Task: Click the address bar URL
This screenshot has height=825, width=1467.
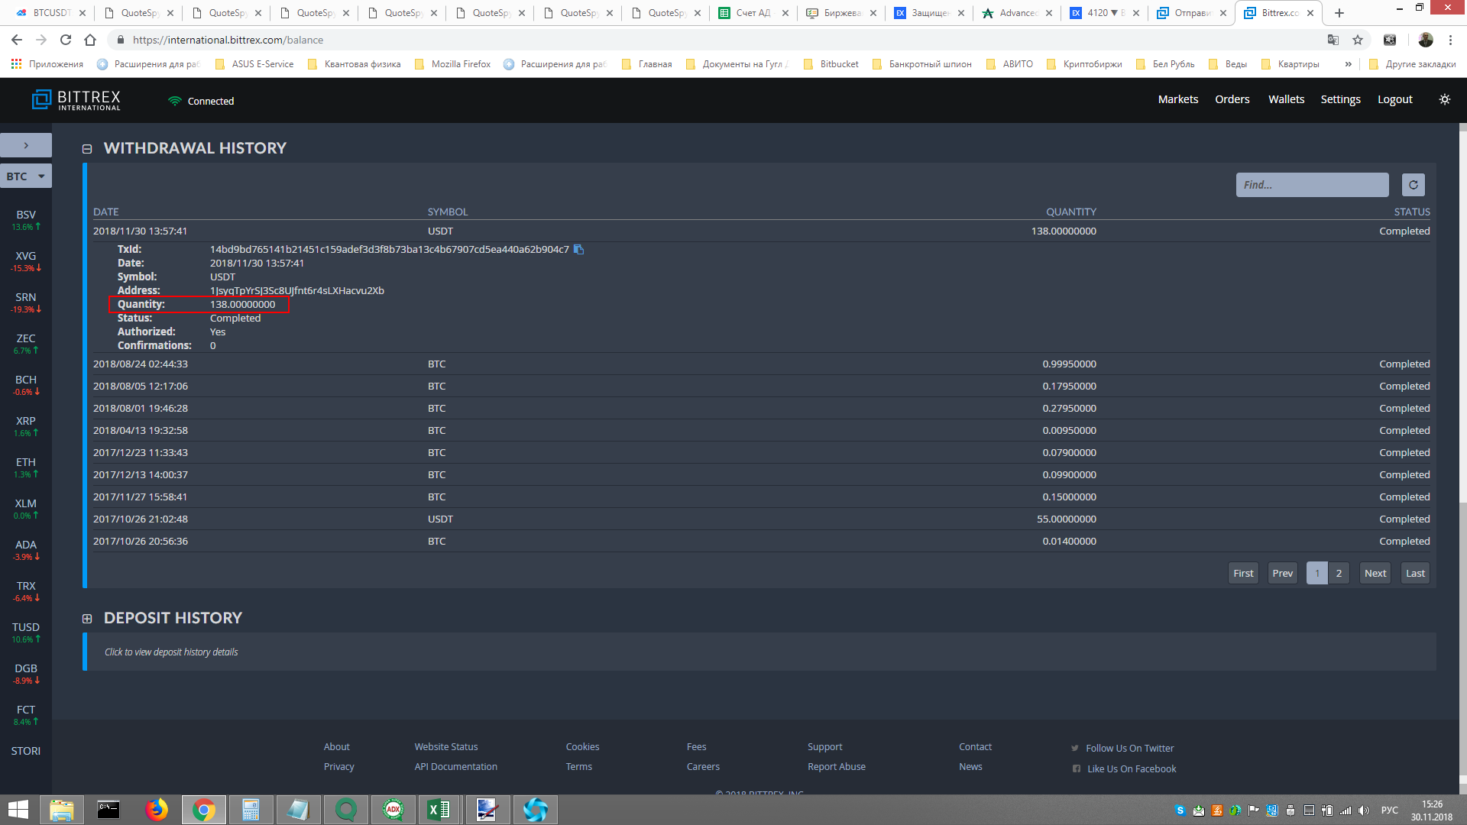Action: click(x=228, y=40)
